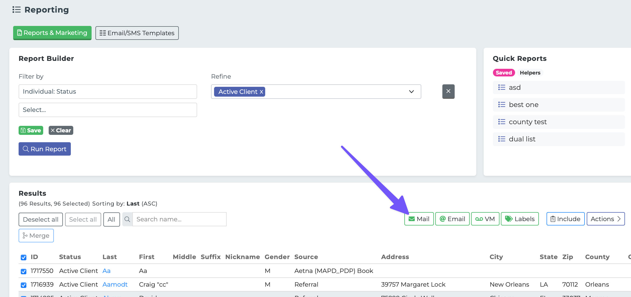Click the Email @ button

coord(452,219)
